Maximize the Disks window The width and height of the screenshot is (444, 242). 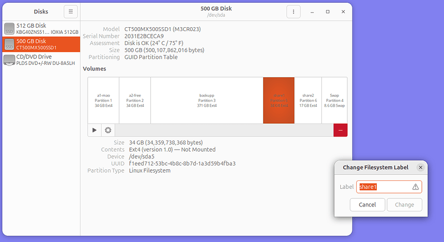tap(327, 12)
